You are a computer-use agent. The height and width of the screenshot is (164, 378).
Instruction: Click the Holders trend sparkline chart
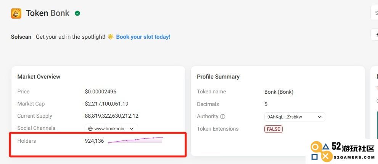(135, 140)
